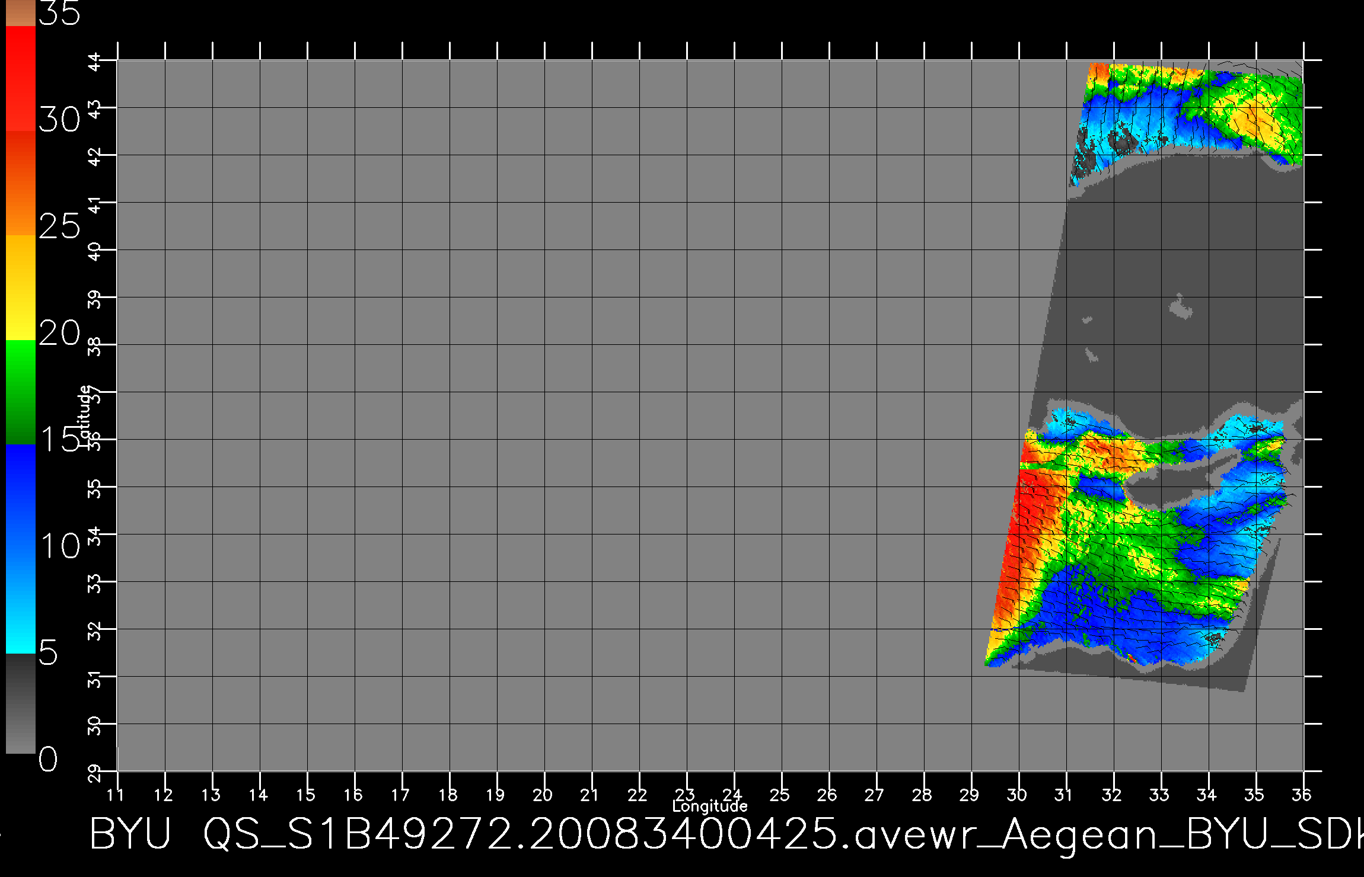Viewport: 1364px width, 877px height.
Task: Click latitude tick label 33
Action: 95,583
